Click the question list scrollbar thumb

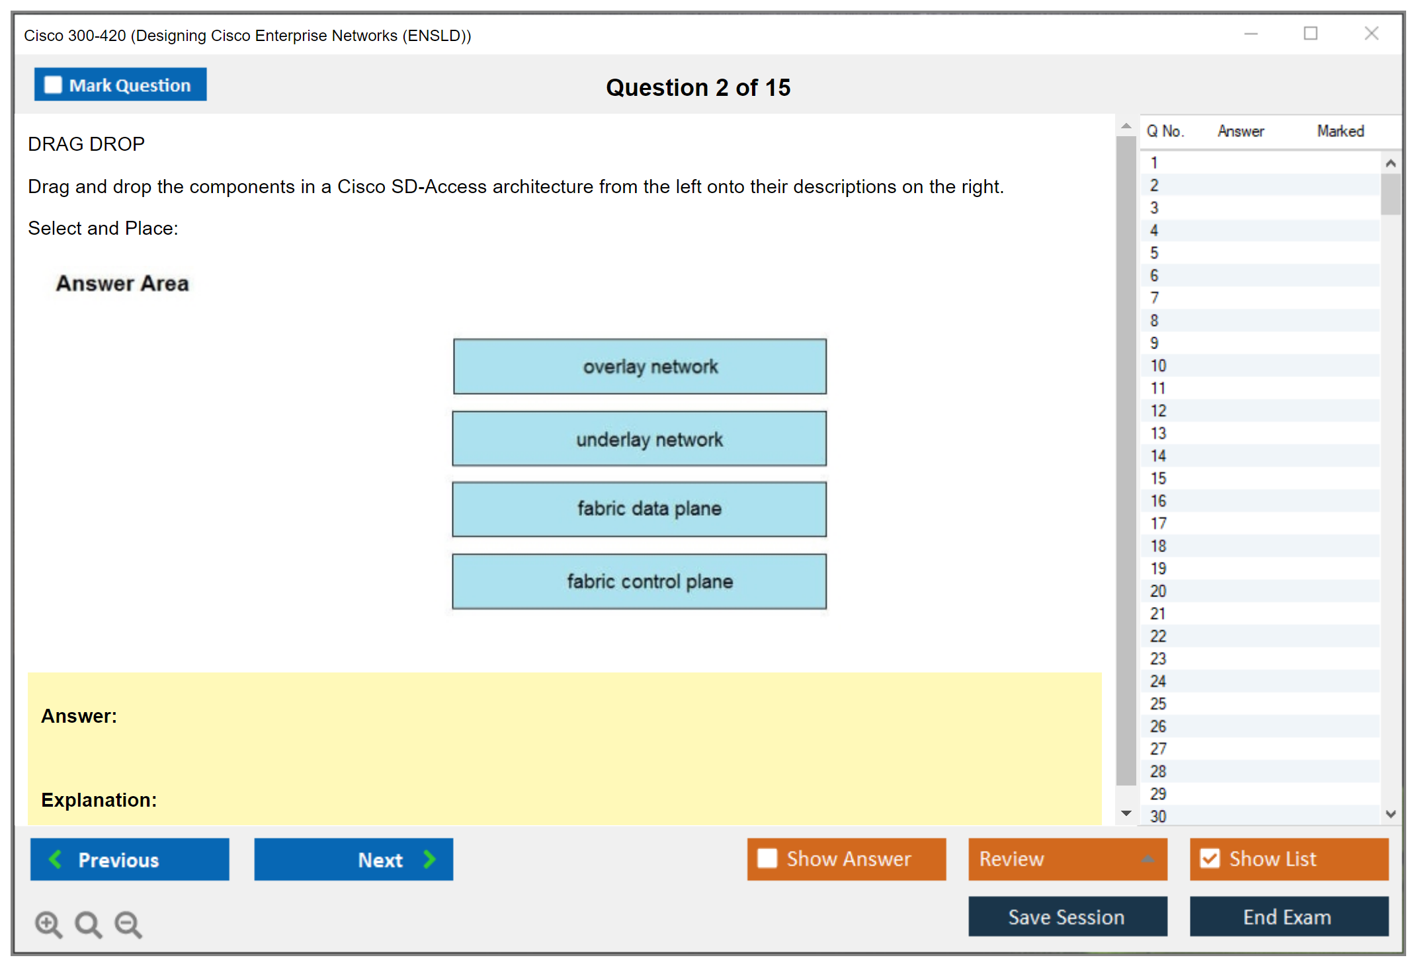[1390, 194]
